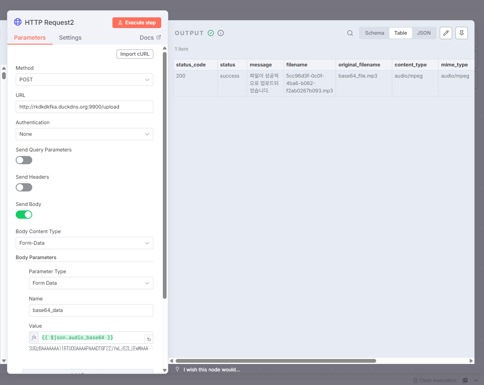Click the output success checkmark icon
This screenshot has width=484, height=385.
coord(211,33)
